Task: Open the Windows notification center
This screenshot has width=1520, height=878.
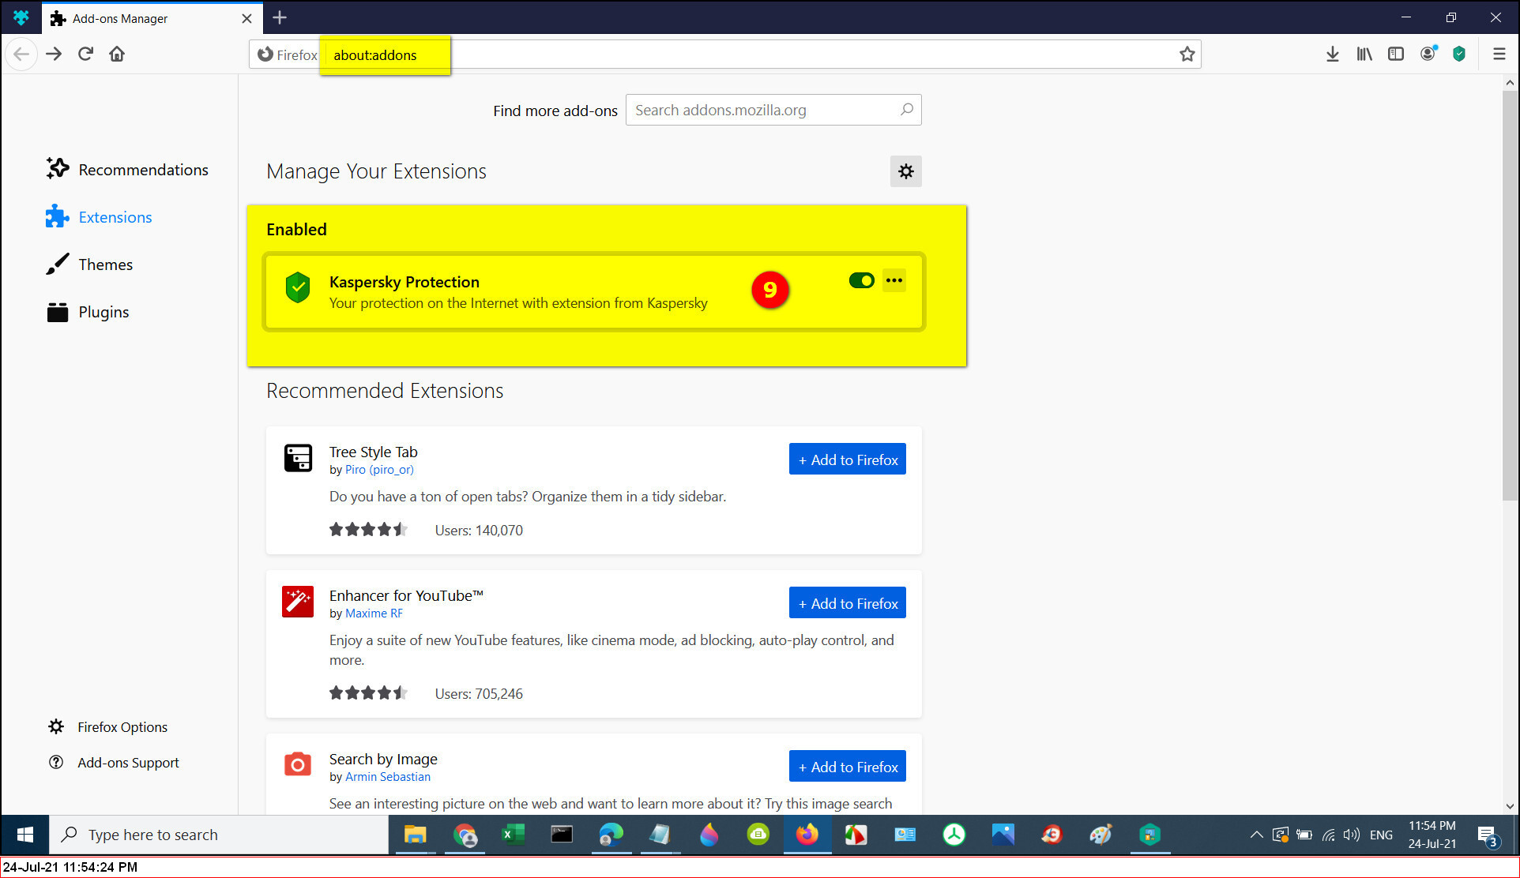Action: pyautogui.click(x=1488, y=835)
